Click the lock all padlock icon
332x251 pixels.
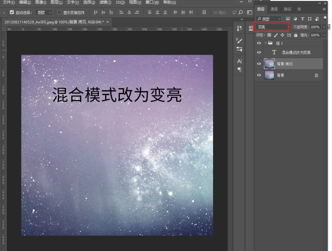[x=296, y=35]
